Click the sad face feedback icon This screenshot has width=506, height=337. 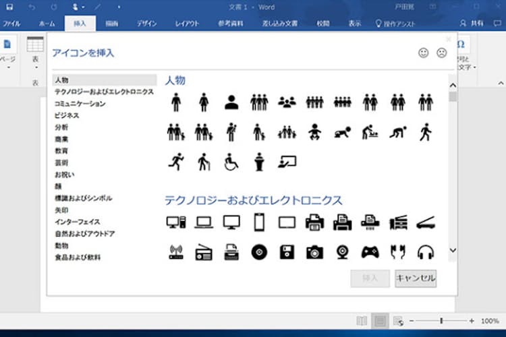click(x=442, y=53)
